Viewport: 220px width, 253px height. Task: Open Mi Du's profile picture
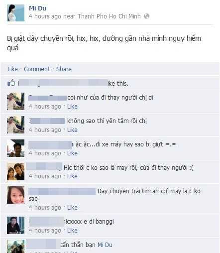15,13
